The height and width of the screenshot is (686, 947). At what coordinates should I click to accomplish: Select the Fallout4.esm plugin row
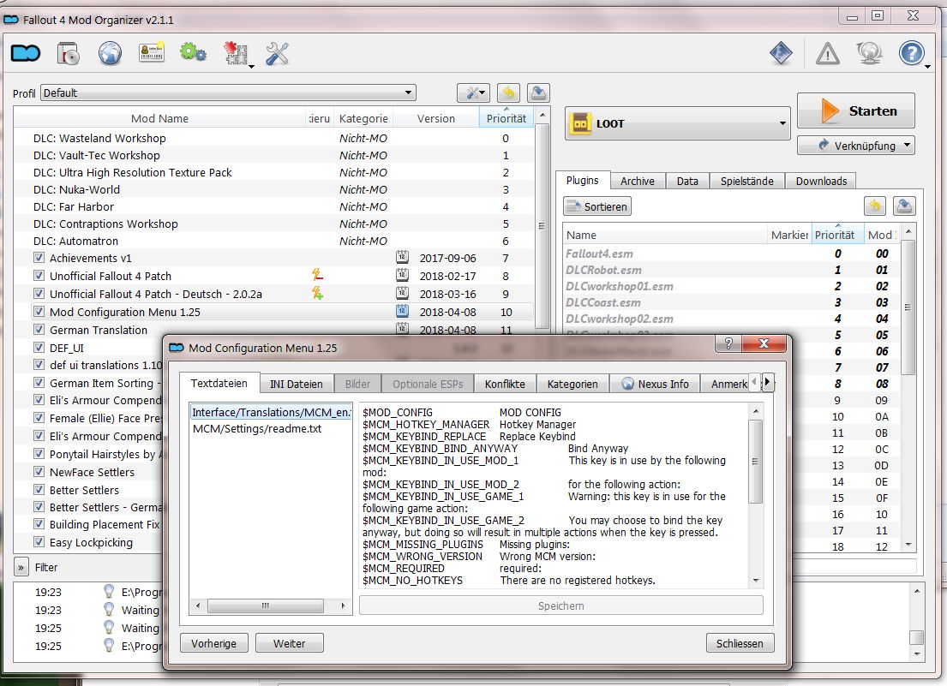click(x=730, y=254)
